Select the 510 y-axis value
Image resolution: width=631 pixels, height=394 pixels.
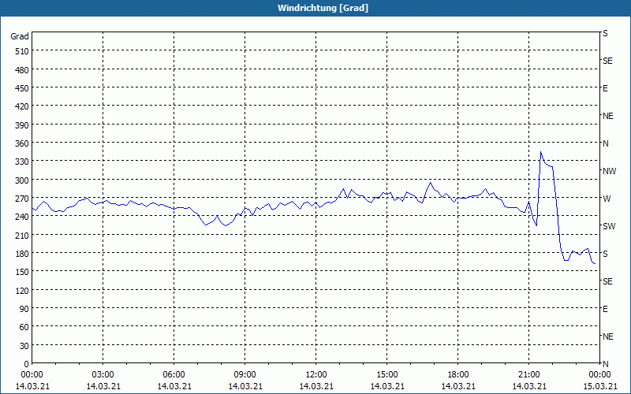22,51
